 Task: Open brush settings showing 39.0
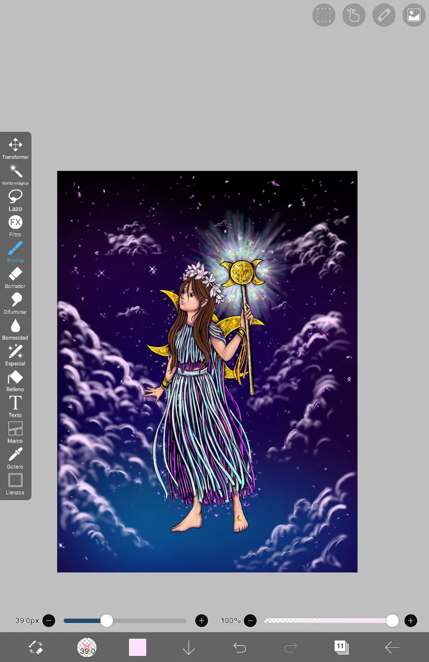(x=87, y=647)
